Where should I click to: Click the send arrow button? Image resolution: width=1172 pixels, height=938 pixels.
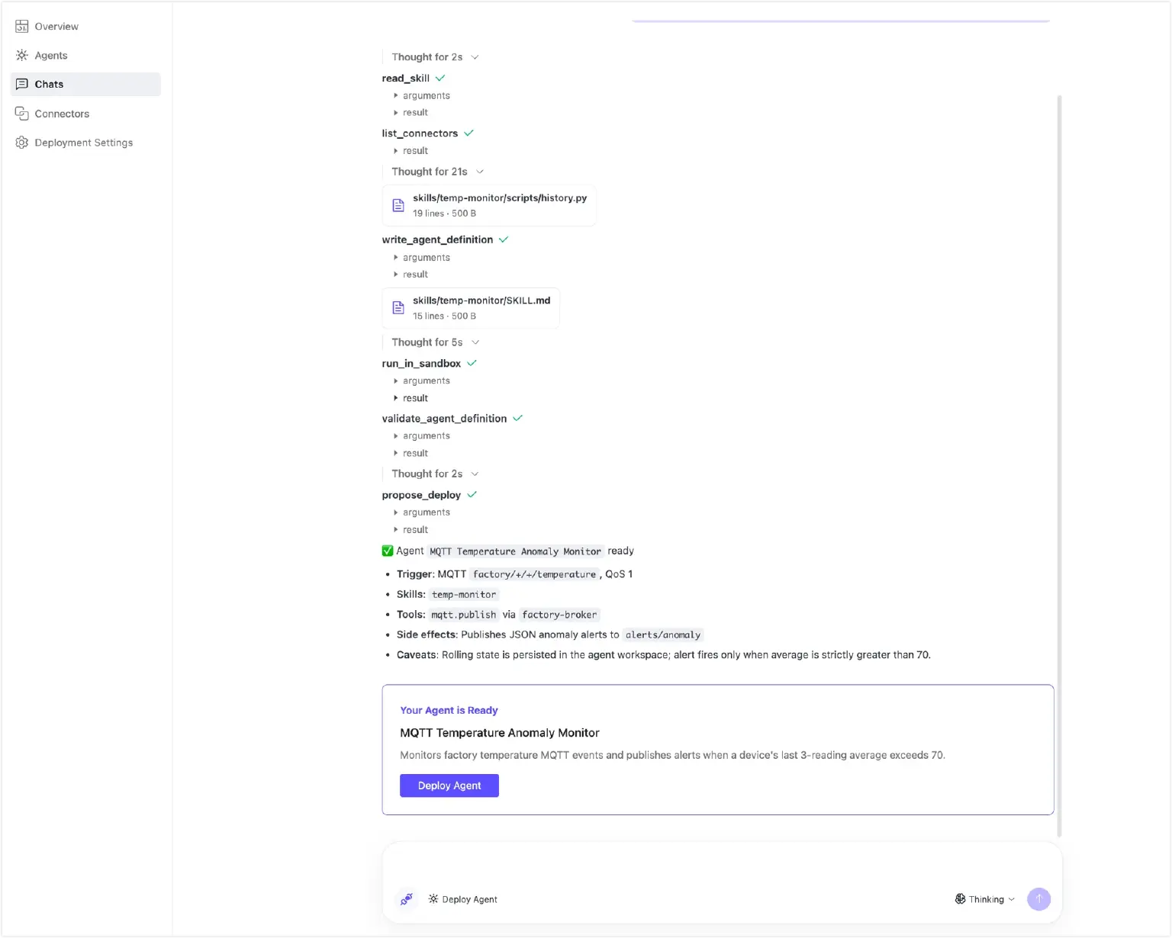click(x=1038, y=899)
